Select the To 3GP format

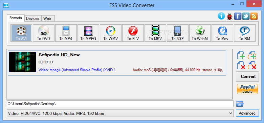tap(177, 33)
